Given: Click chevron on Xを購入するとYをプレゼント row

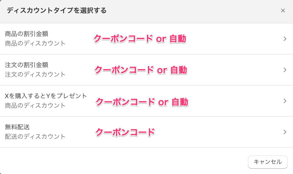Looking at the screenshot, I should click(285, 101).
